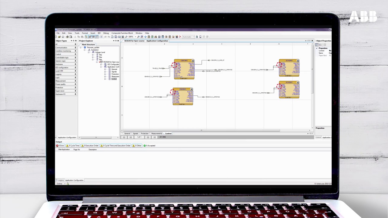Expand the General node in tree

pos(105,69)
